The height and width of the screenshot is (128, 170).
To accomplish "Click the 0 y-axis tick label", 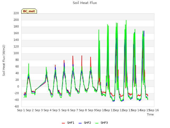I will [18, 86].
